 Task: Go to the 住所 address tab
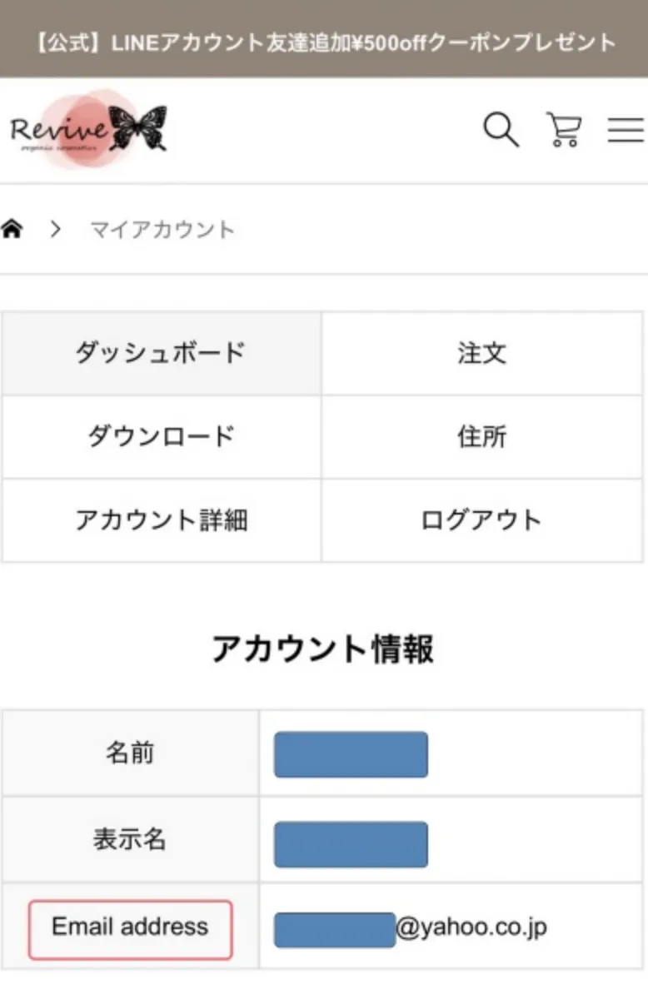pyautogui.click(x=481, y=436)
